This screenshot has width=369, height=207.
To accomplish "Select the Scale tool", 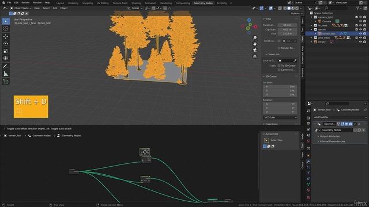I will pos(6,51).
